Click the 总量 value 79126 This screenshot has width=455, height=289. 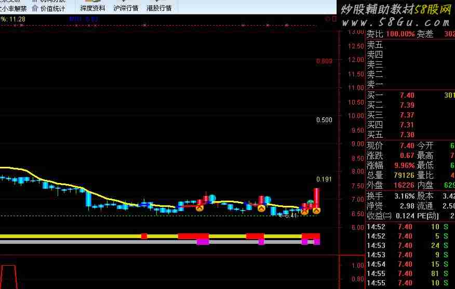point(404,176)
